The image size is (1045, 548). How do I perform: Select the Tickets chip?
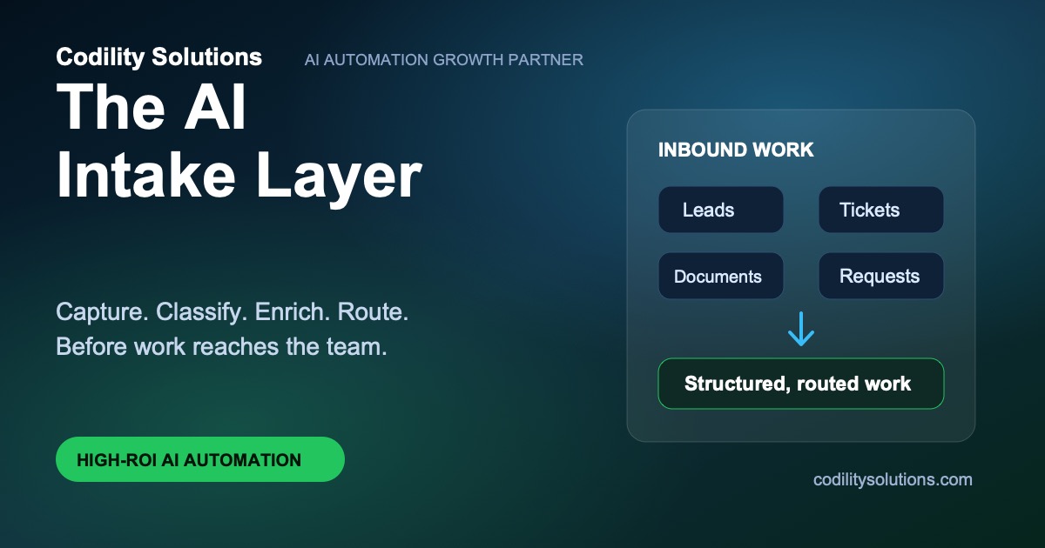pos(881,210)
